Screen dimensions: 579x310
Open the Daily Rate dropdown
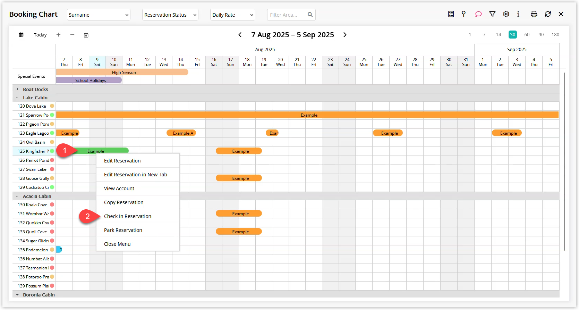click(233, 15)
